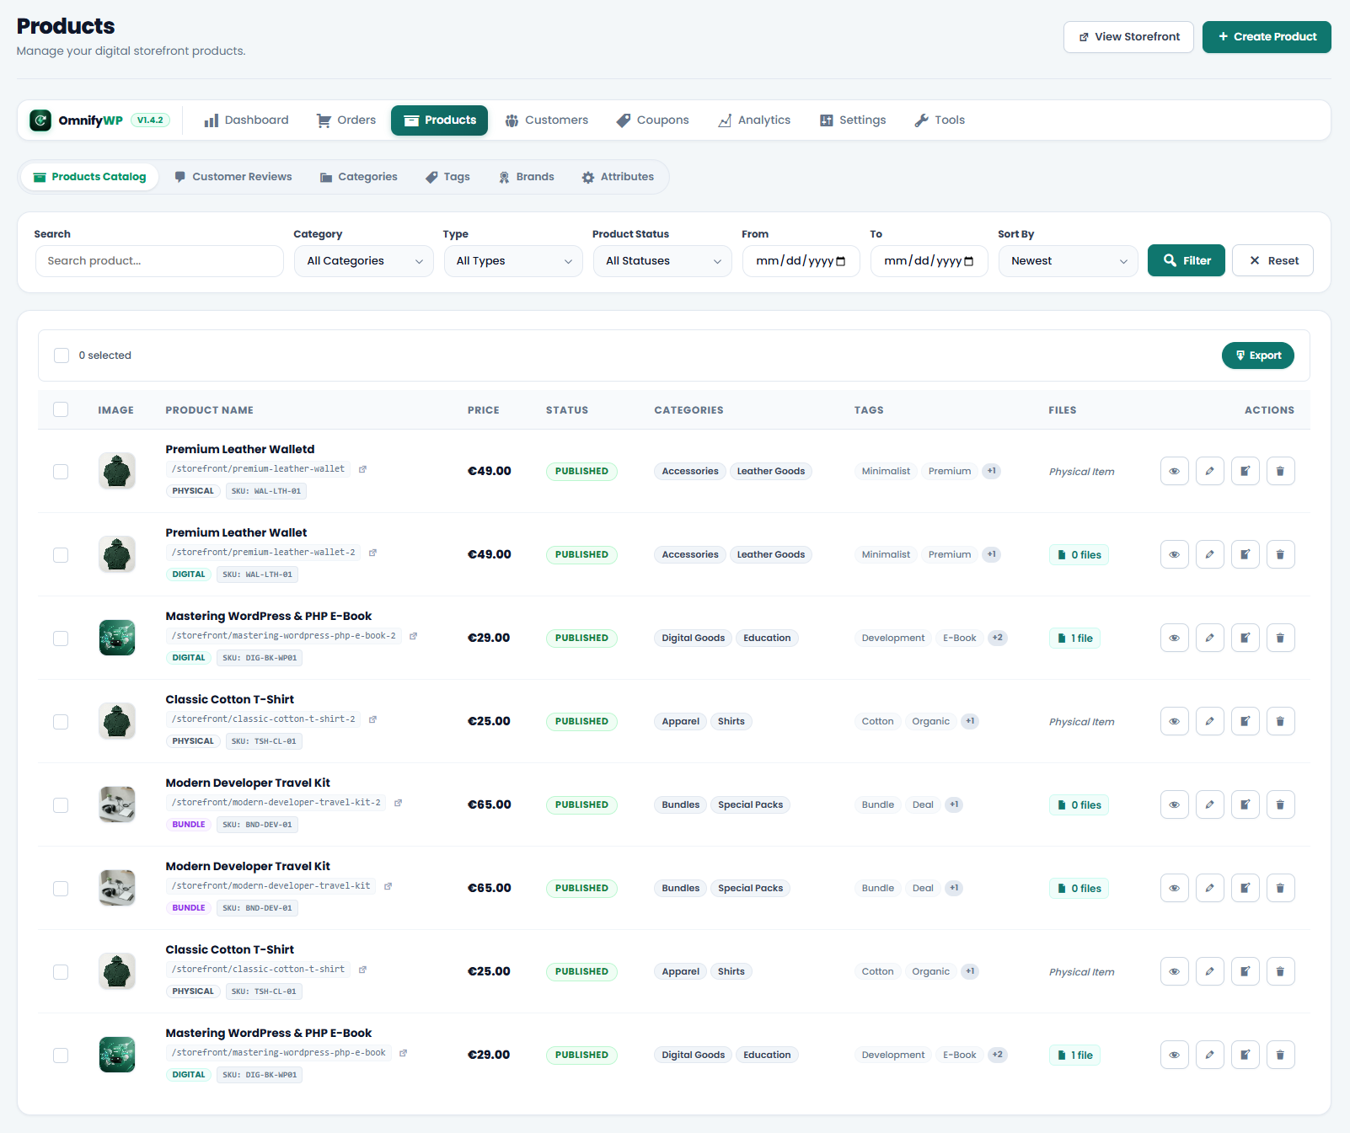Click eye icon for mastering-wordpress-php-e-book-2
The width and height of the screenshot is (1350, 1133).
1174,638
